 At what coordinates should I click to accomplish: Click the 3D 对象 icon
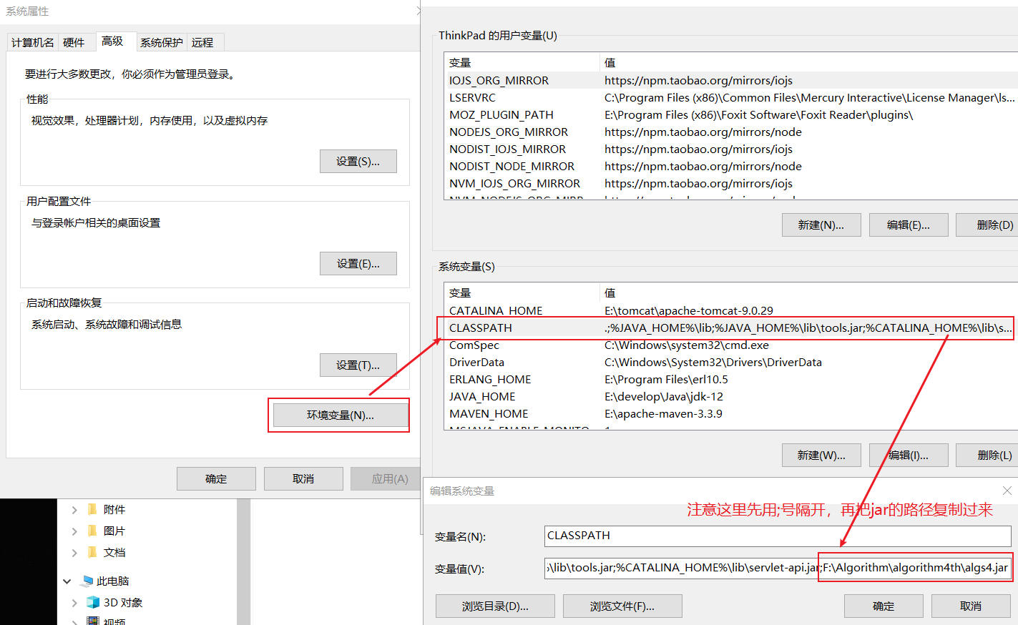93,602
